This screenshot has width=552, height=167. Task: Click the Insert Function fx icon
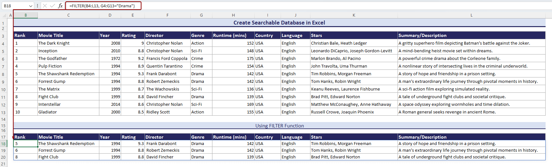pyautogui.click(x=60, y=6)
